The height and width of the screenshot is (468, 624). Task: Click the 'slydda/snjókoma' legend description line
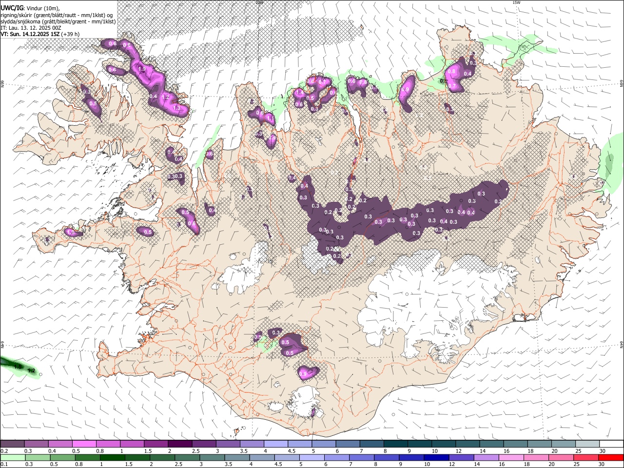(58, 21)
